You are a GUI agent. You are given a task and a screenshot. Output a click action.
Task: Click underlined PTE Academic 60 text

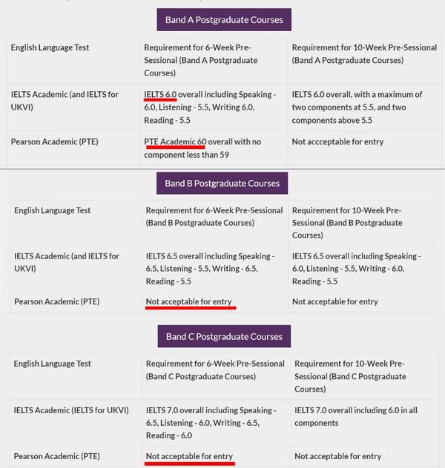click(175, 141)
